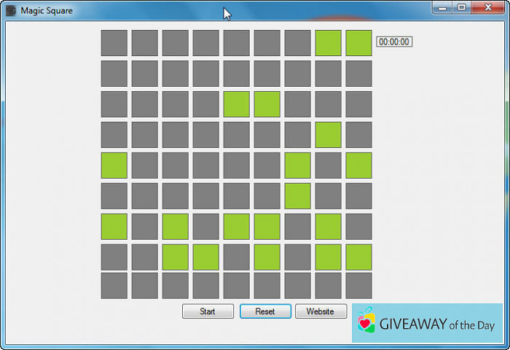The image size is (510, 350).
Task: Toggle the bottom-left corner gray tile
Action: 114,285
